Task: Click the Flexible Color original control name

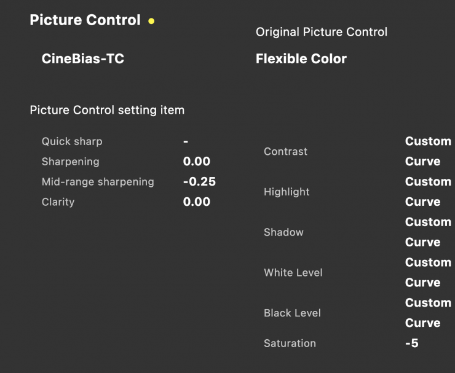Action: click(x=301, y=59)
